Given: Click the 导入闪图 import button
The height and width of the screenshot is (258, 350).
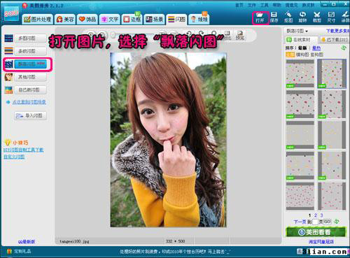Looking at the screenshot, I should pyautogui.click(x=31, y=115).
